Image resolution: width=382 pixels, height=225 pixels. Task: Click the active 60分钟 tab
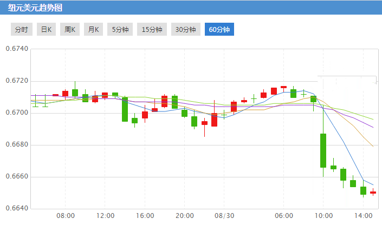pos(219,30)
